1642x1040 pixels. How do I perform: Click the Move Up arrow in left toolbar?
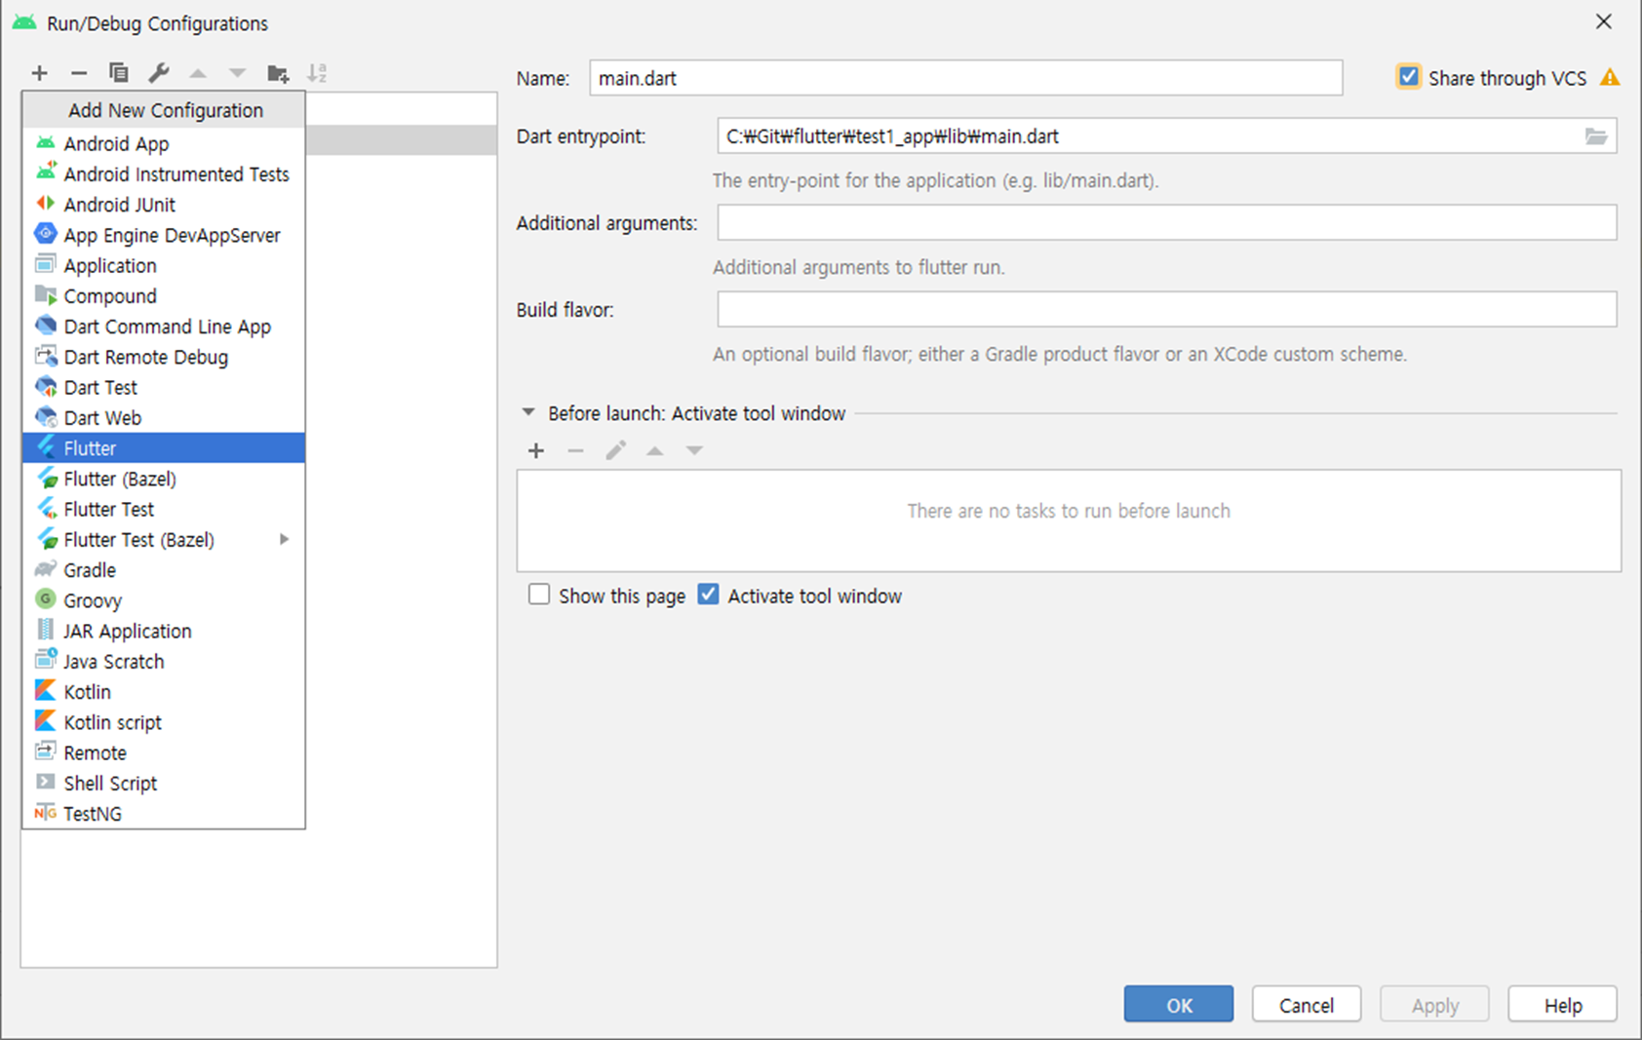tap(198, 73)
